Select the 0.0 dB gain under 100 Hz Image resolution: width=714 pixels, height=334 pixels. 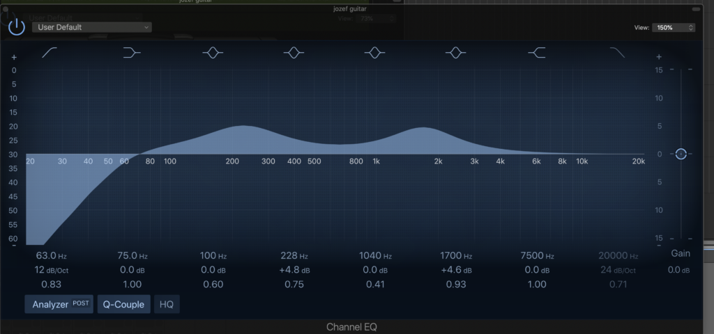coord(213,270)
